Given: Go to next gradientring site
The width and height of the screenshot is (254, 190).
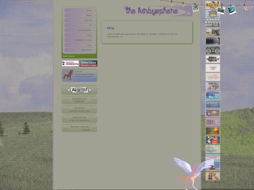Looking at the screenshot, I should pyautogui.click(x=94, y=119).
